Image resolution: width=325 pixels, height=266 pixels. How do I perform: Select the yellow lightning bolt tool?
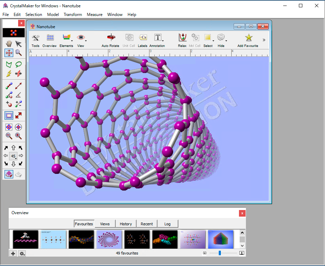coord(9,74)
